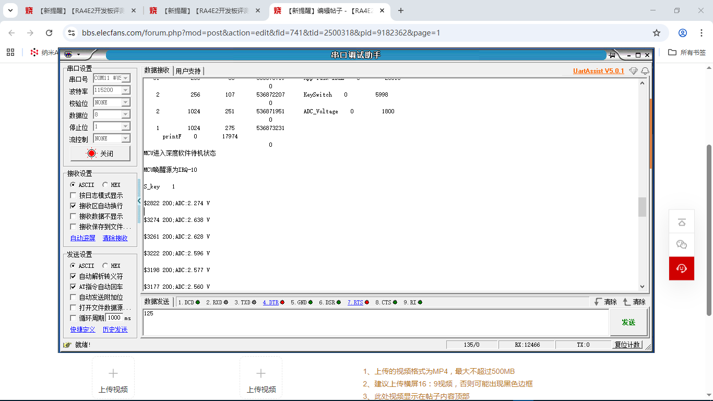Screen dimensions: 713x401
Task: Click the diamond icon beside UartAssist version
Action: point(633,70)
